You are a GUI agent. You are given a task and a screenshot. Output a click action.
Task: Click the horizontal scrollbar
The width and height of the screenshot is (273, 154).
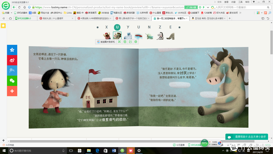(132, 141)
